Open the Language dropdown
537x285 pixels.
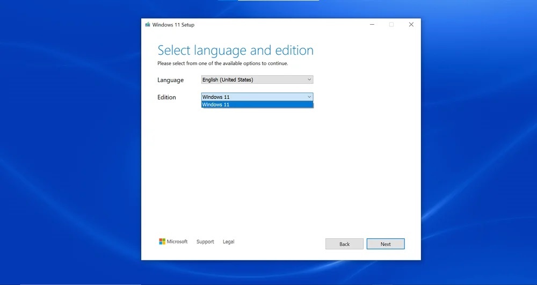pyautogui.click(x=257, y=79)
